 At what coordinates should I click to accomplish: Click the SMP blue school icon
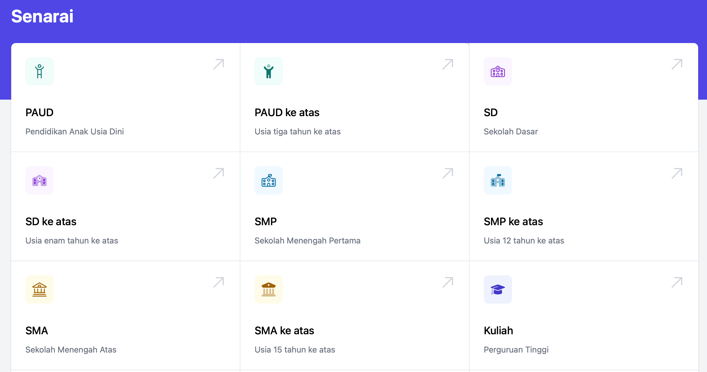[x=268, y=180]
